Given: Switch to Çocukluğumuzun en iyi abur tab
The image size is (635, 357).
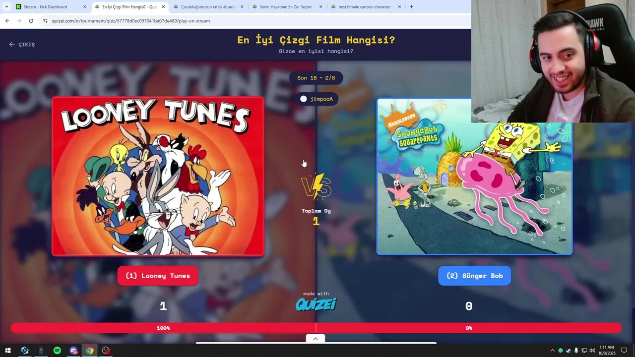Looking at the screenshot, I should point(208,7).
